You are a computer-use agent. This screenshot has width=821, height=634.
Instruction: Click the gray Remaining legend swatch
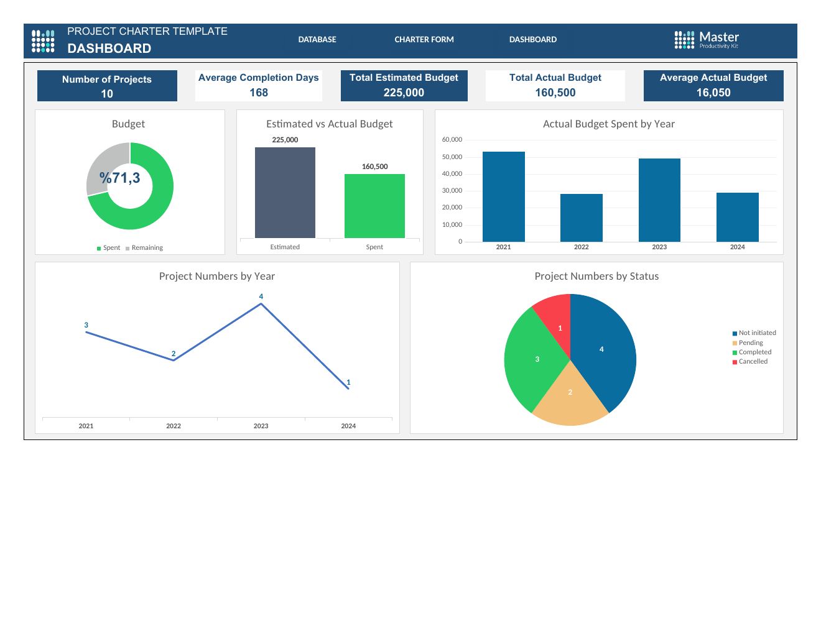128,249
